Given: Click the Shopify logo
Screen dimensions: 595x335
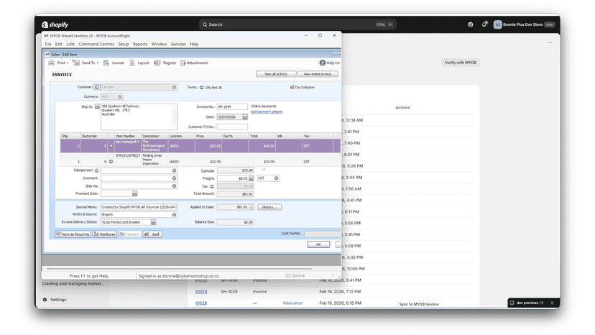Looking at the screenshot, I should click(x=55, y=24).
